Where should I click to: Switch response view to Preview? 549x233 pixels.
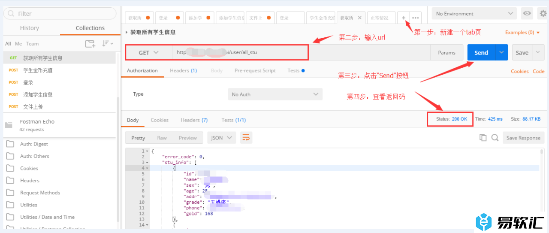point(188,138)
